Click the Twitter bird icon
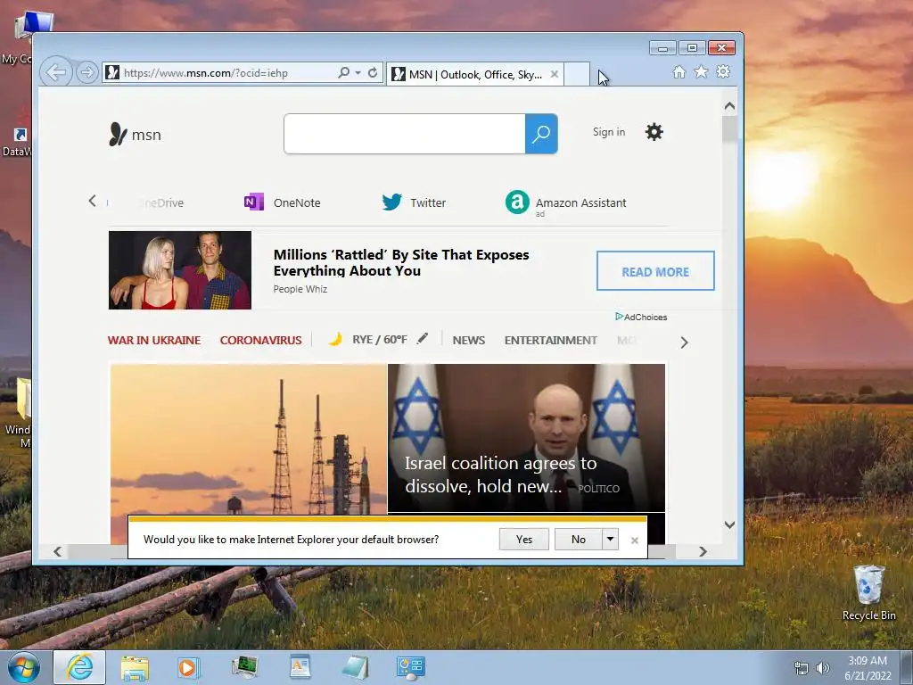This screenshot has height=685, width=913. click(x=392, y=202)
